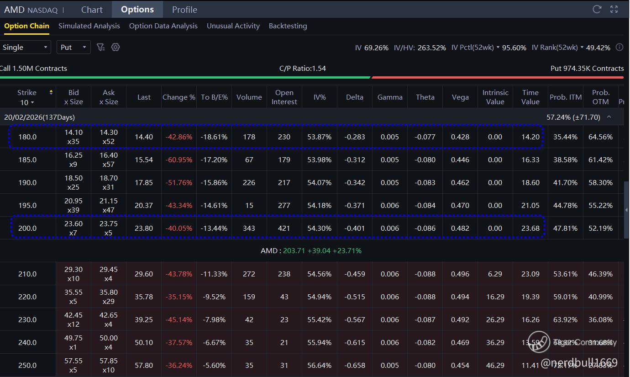Sort by Strike using the yellow arrows
This screenshot has height=377, width=630.
(x=51, y=92)
